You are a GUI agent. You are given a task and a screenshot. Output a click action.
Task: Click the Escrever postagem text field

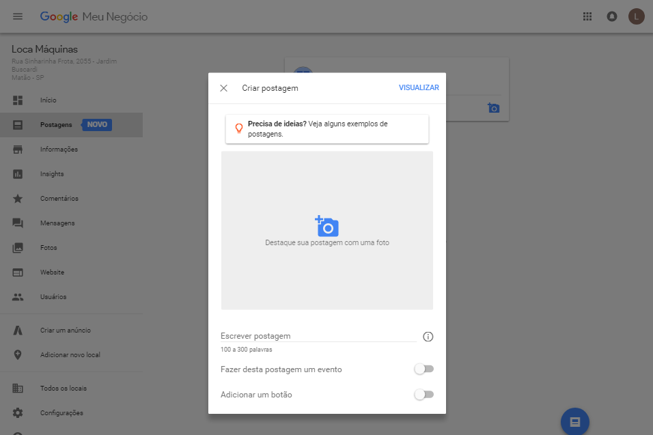pos(318,336)
